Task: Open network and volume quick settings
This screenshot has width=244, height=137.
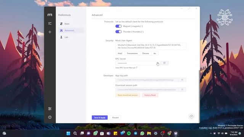Action: [x=222, y=134]
